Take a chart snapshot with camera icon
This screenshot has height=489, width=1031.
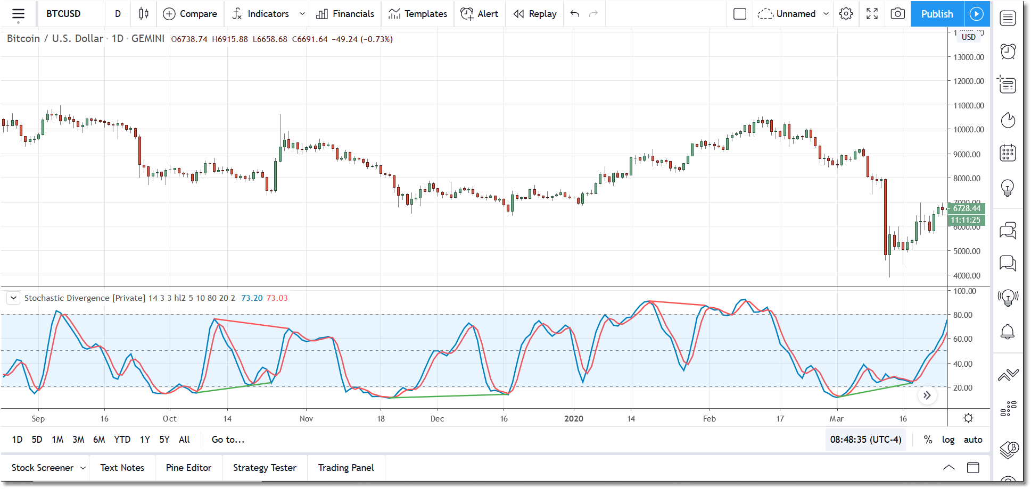(x=898, y=14)
